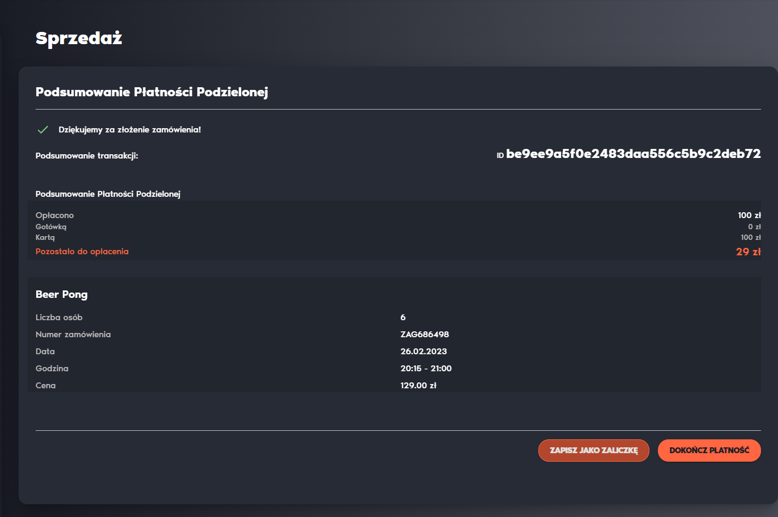Click the small ID label before the hash
The height and width of the screenshot is (517, 778).
(x=500, y=156)
